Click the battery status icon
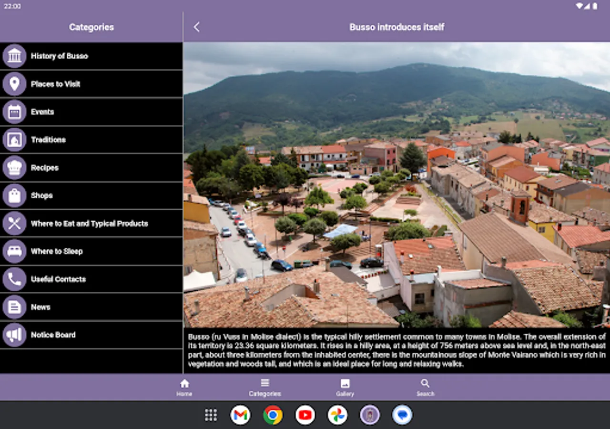 (x=595, y=6)
